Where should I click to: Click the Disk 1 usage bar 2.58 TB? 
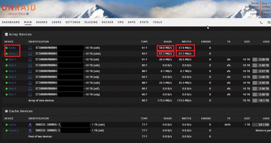click(x=261, y=60)
